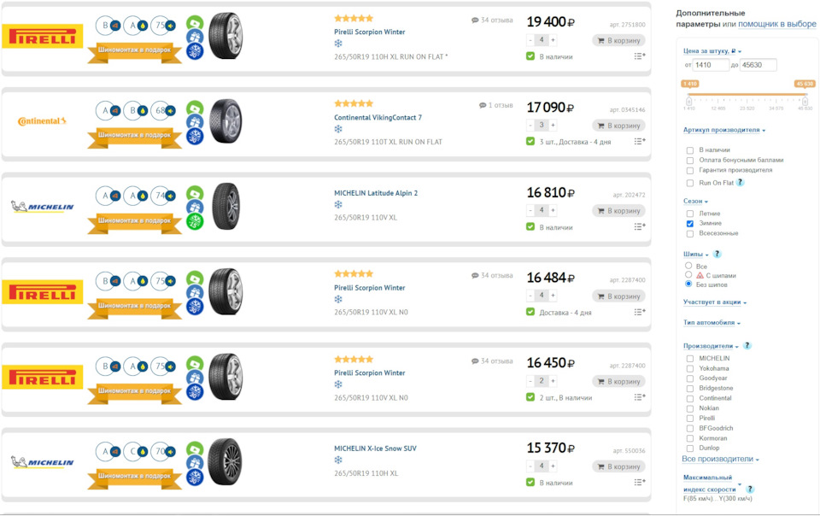The image size is (820, 516).
Task: Click the help icon next to Run On Flat
Action: click(x=741, y=183)
